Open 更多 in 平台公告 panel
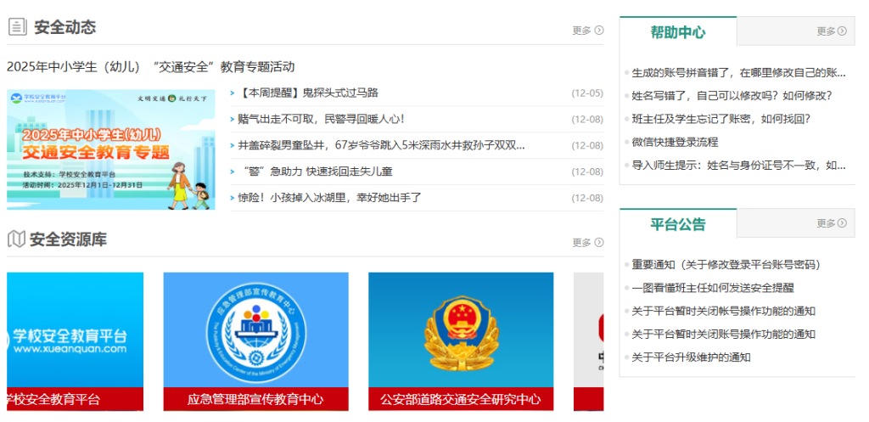Screen dimensions: 869x422 click(832, 223)
